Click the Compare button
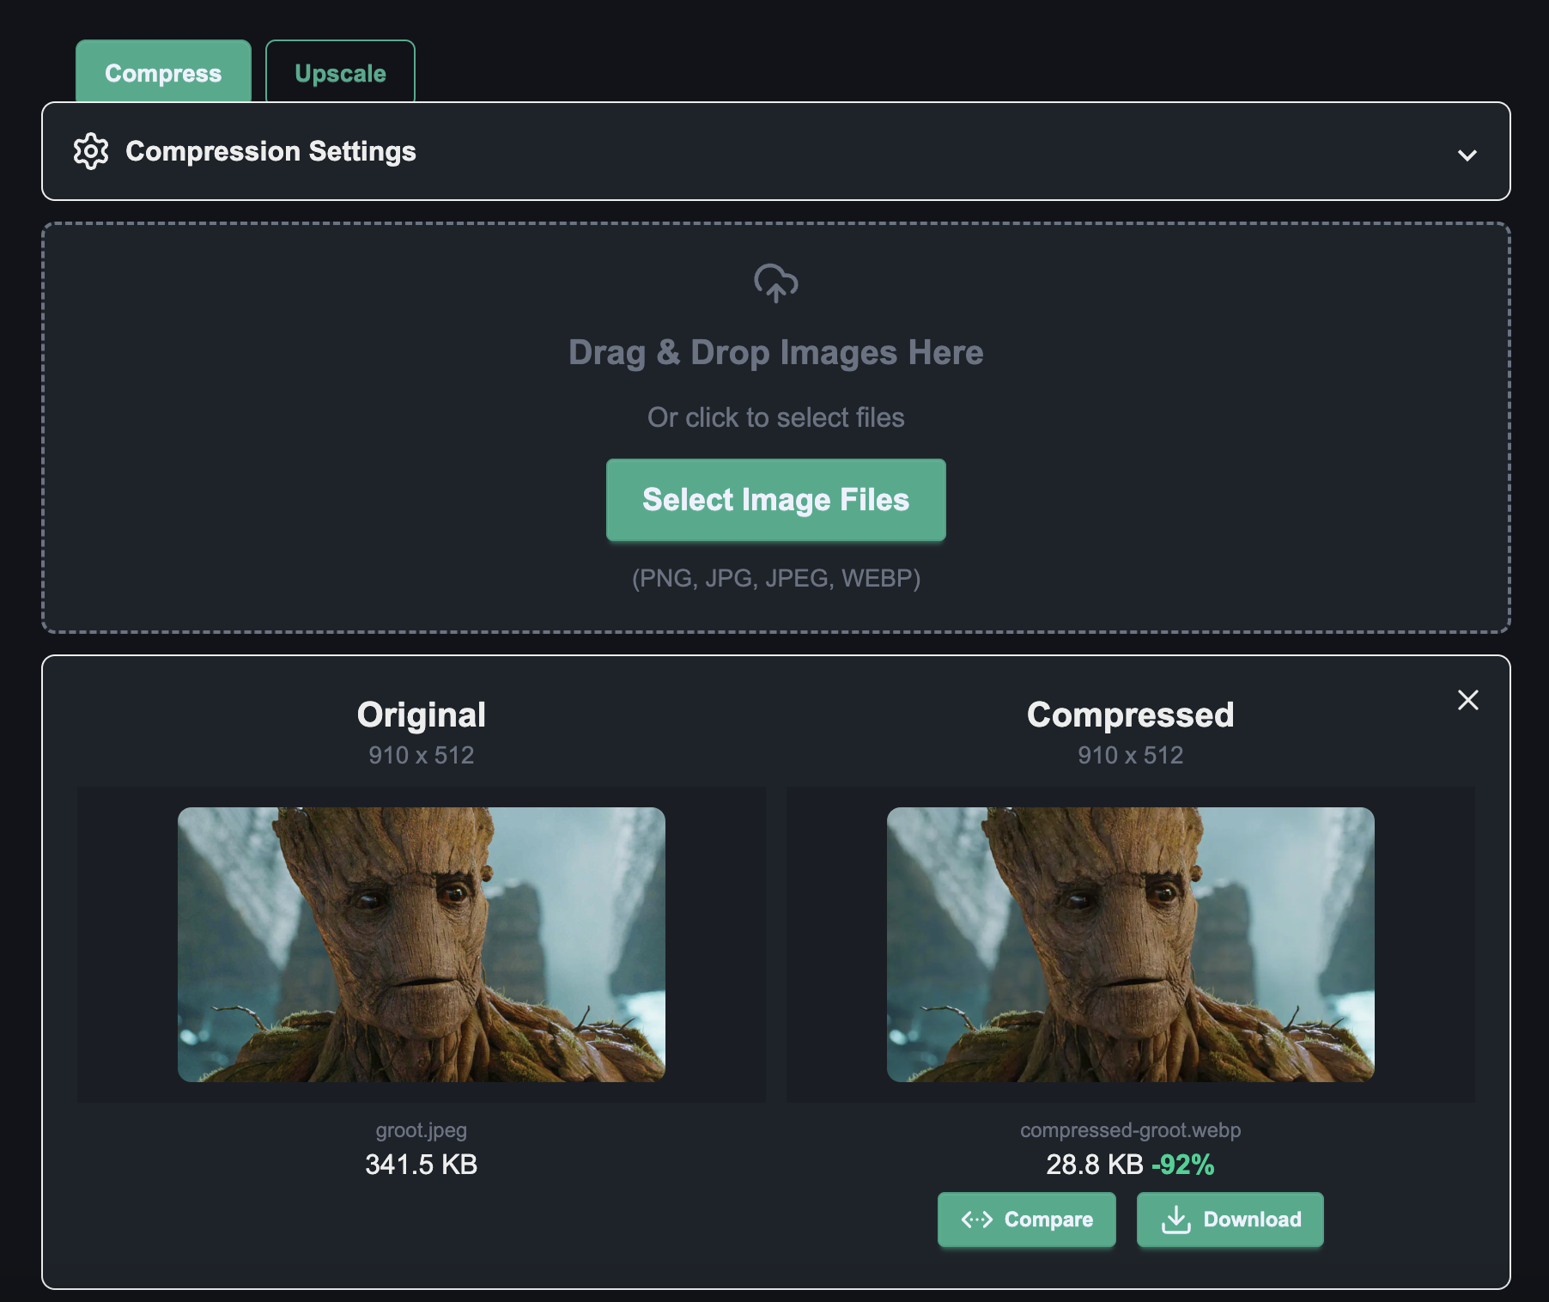 click(1027, 1220)
